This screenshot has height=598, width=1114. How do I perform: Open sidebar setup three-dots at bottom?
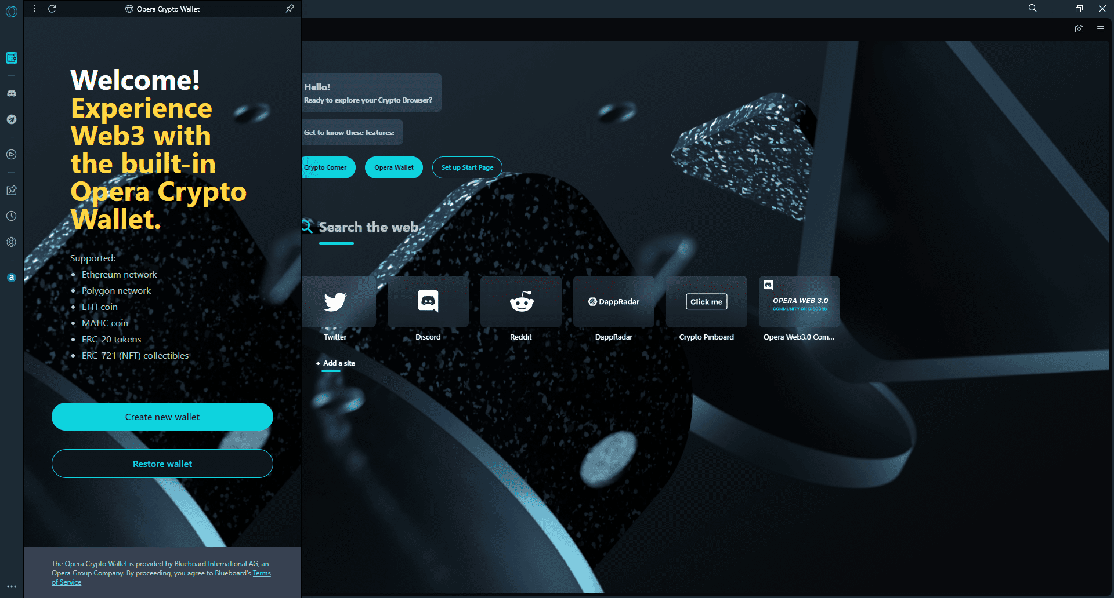click(12, 586)
